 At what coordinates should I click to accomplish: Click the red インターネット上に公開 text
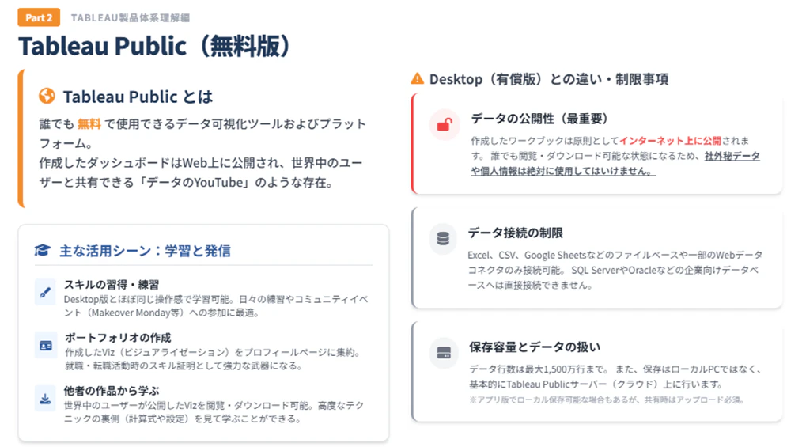(670, 141)
